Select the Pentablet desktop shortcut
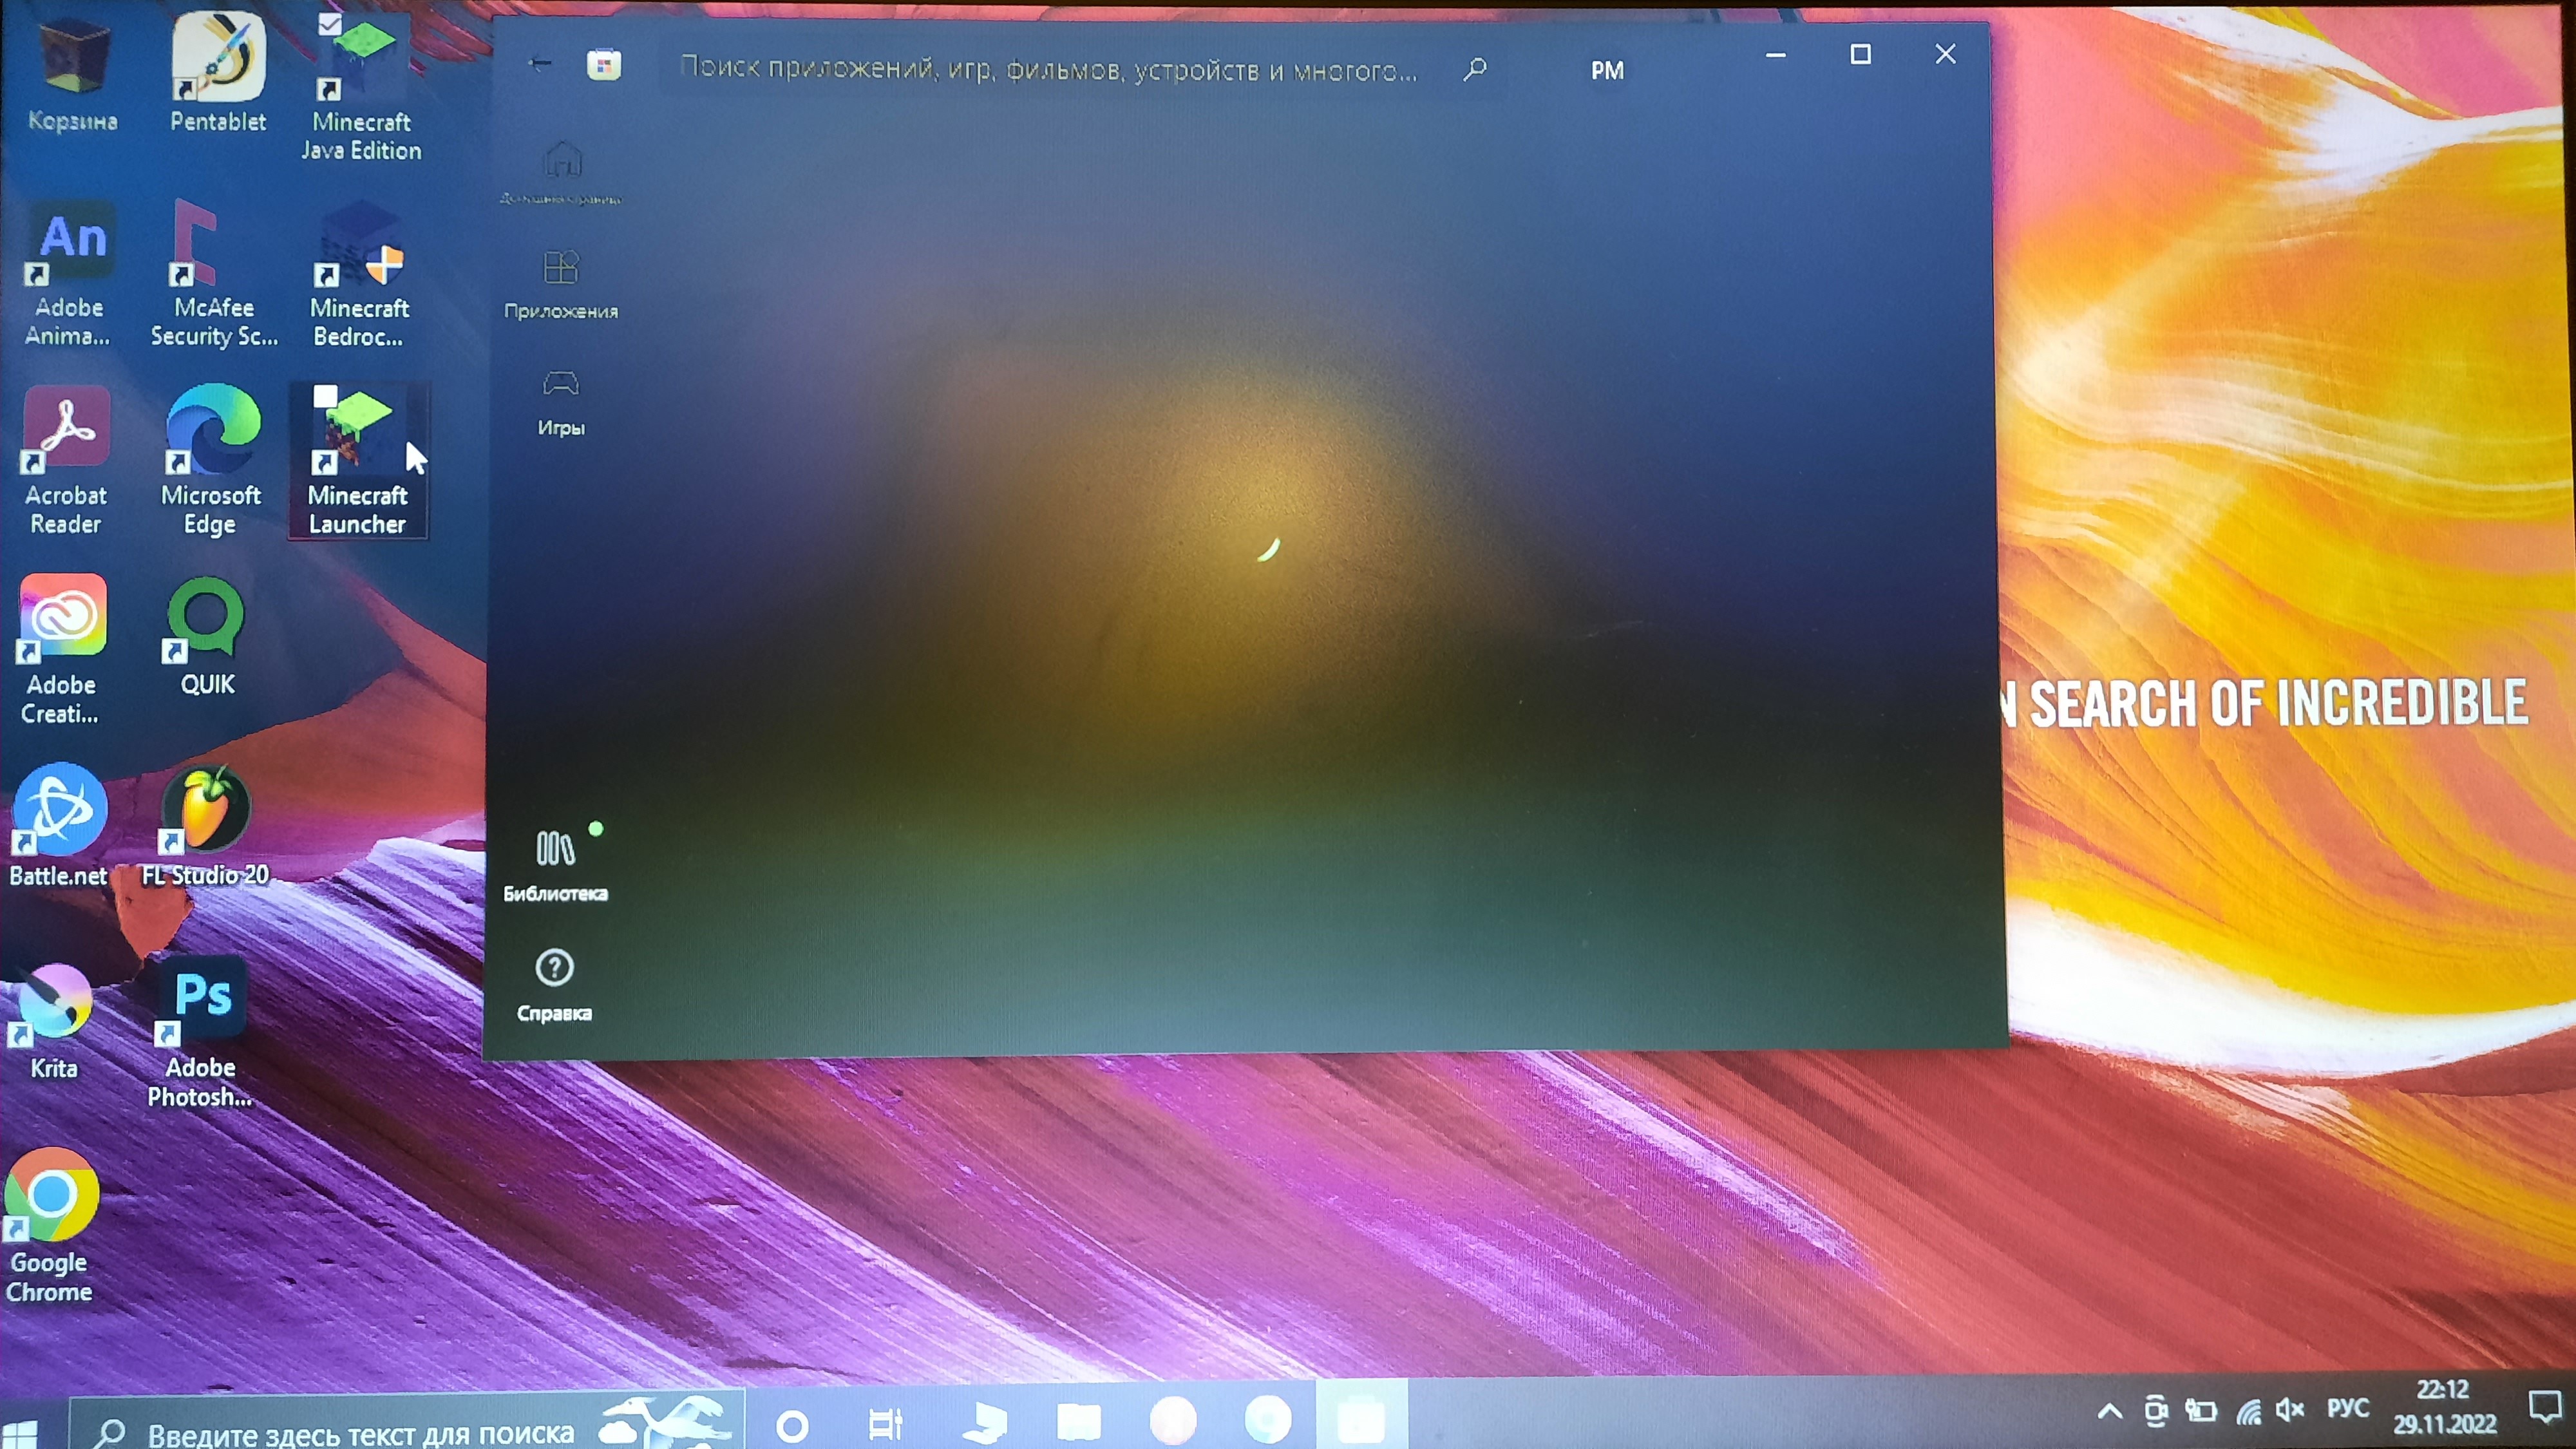2576x1449 pixels. tap(218, 73)
